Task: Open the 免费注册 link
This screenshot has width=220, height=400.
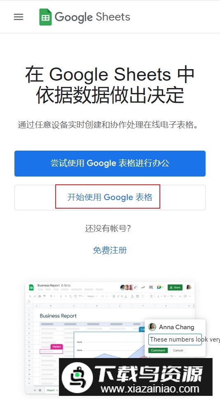Action: tap(110, 250)
